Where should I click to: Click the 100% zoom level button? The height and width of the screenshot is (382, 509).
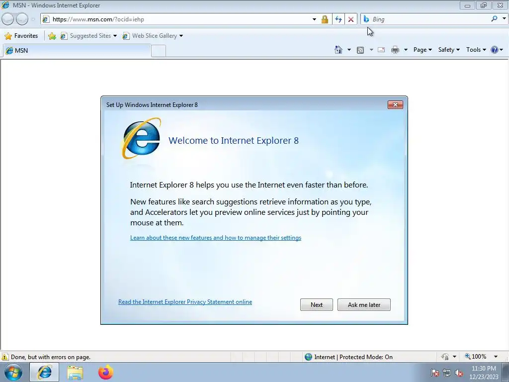pos(476,357)
